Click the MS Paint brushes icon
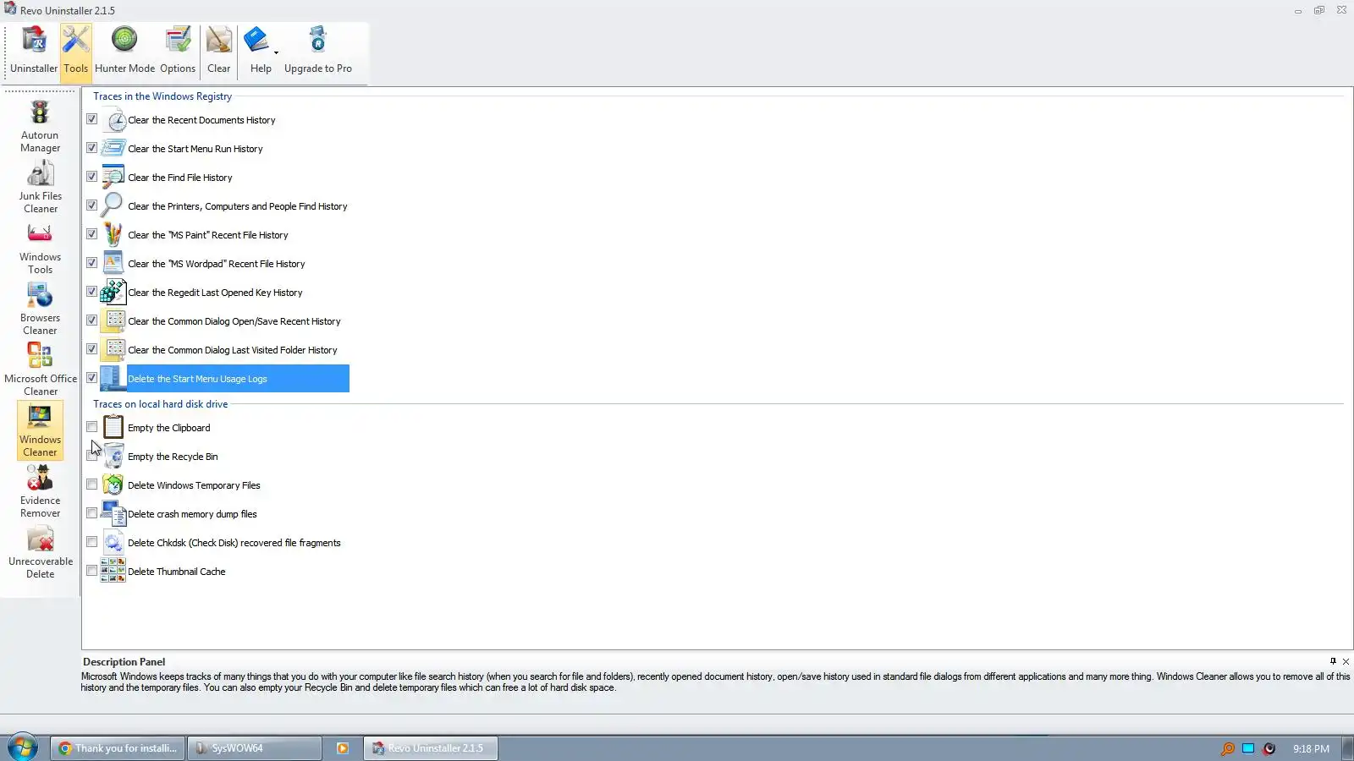This screenshot has height=761, width=1354. [x=113, y=234]
